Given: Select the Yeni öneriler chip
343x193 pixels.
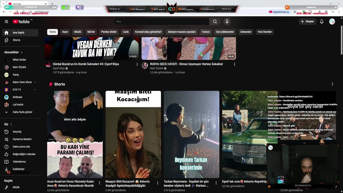Looking at the screenshot, I should 265,32.
